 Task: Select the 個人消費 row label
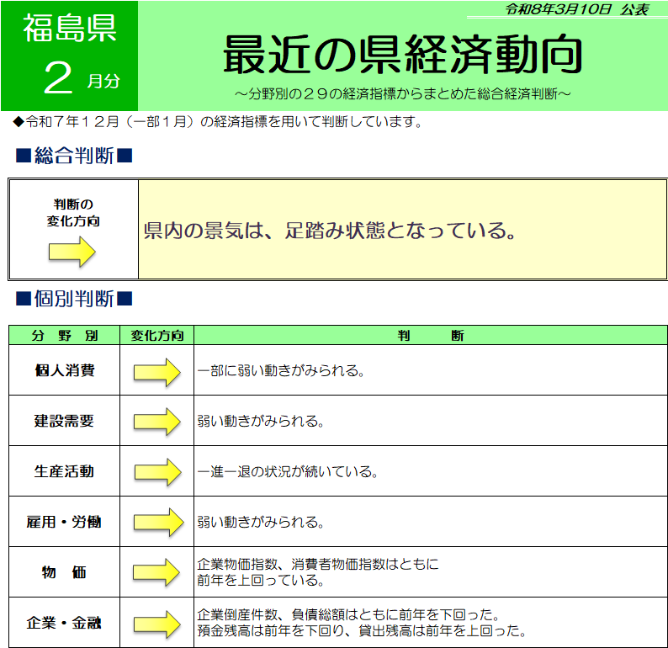point(65,371)
